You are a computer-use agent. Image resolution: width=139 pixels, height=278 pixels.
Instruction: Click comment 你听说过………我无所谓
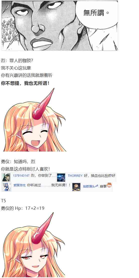point(49,185)
